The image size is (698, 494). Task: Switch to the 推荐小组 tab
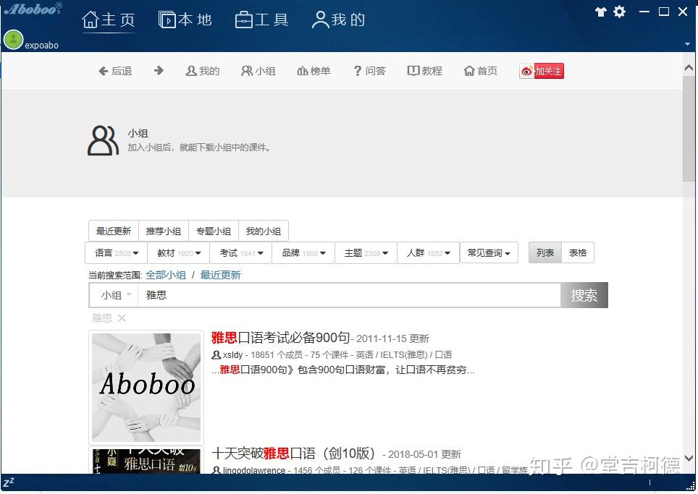click(164, 231)
